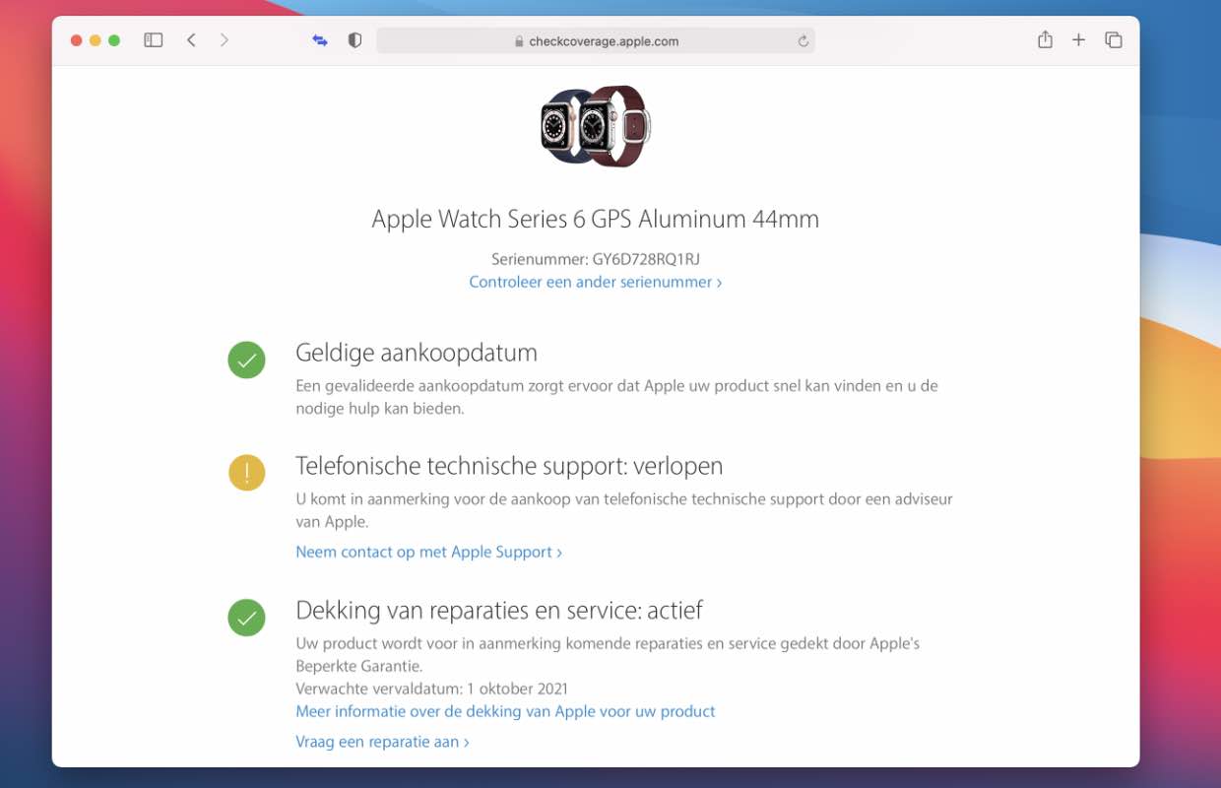
Task: Show the tab overview
Action: coord(1114,40)
